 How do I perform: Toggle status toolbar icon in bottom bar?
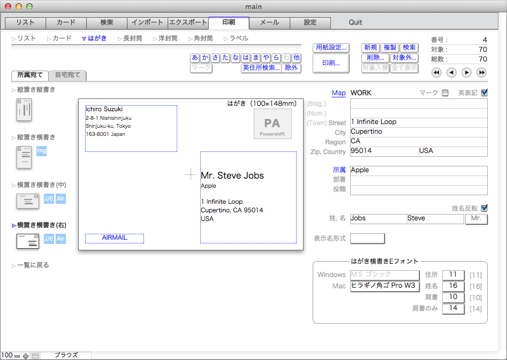[35, 356]
